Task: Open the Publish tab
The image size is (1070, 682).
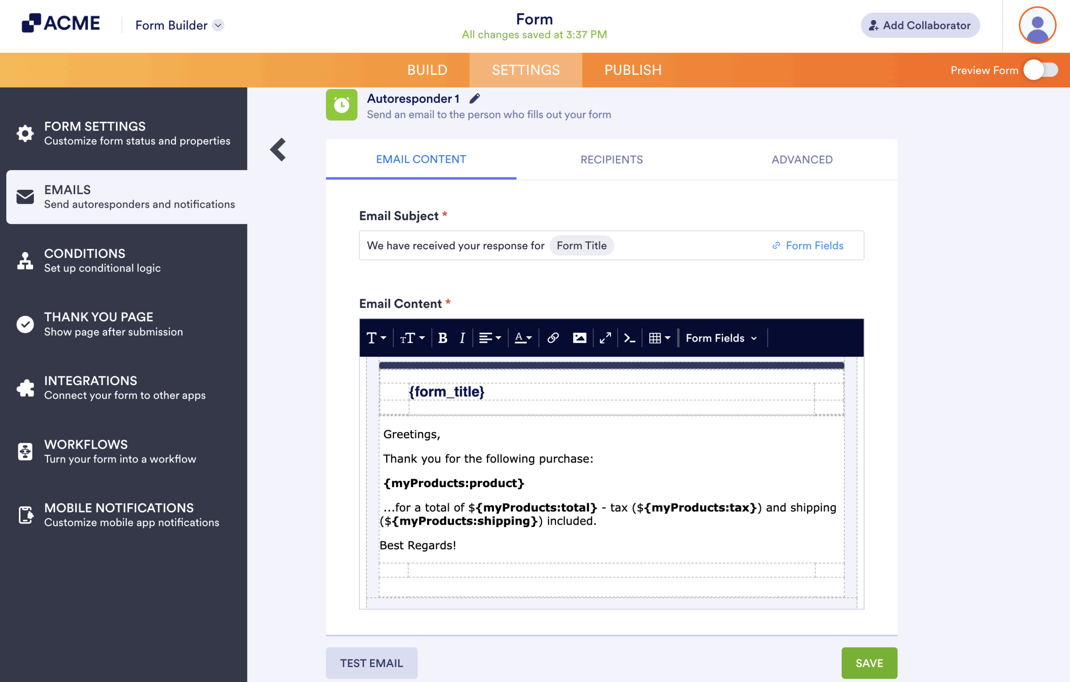Action: pos(632,70)
